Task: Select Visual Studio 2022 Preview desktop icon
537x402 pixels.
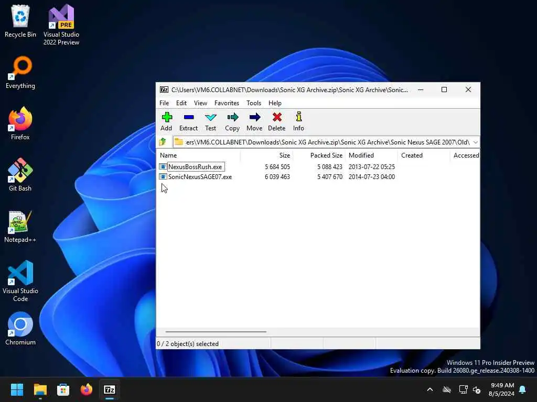Action: point(61,25)
